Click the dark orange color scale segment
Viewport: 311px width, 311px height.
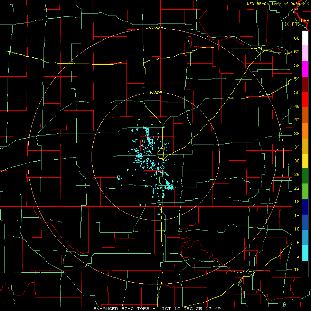[x=305, y=115]
